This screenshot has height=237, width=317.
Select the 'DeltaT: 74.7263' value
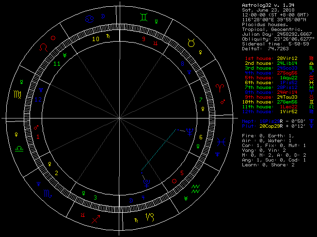[265, 49]
